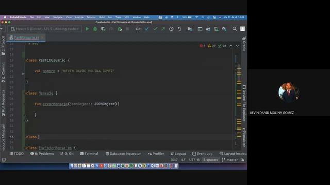This screenshot has width=330, height=185.
Task: Click the Rollback undo arrow icon
Action: coord(179,29)
